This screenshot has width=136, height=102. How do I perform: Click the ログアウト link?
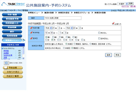[x=125, y=6]
